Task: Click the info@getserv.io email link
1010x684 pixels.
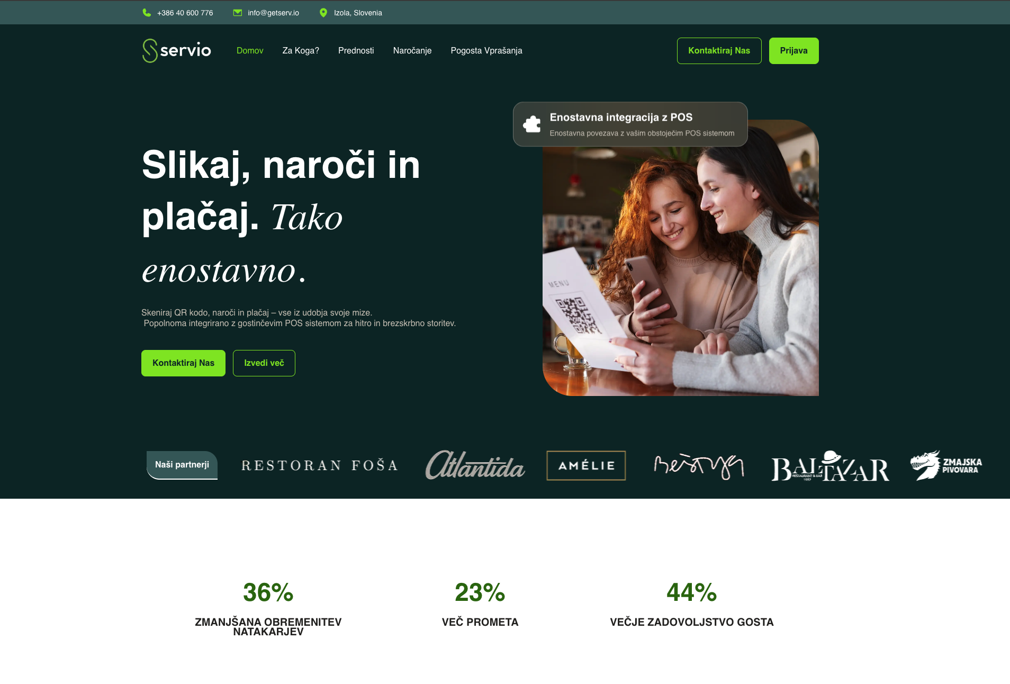Action: pyautogui.click(x=273, y=13)
